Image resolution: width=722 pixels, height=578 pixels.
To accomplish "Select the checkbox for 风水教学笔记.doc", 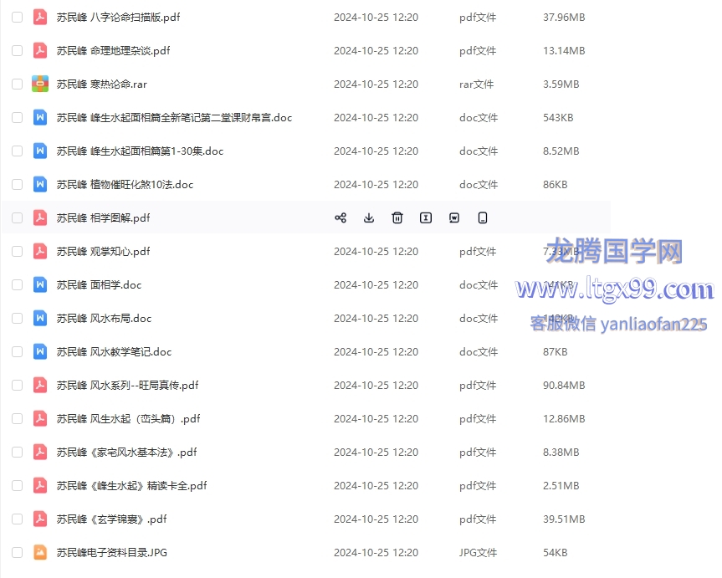I will pyautogui.click(x=17, y=352).
